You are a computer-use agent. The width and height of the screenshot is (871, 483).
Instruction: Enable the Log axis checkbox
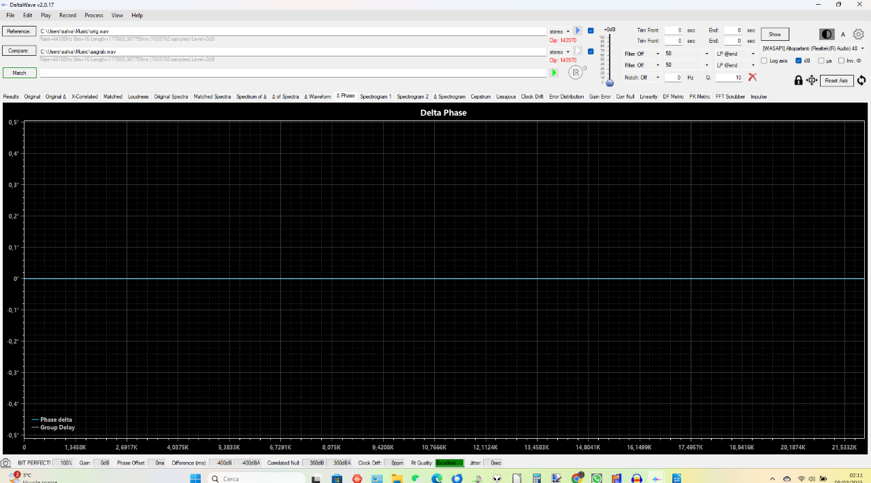click(x=764, y=61)
